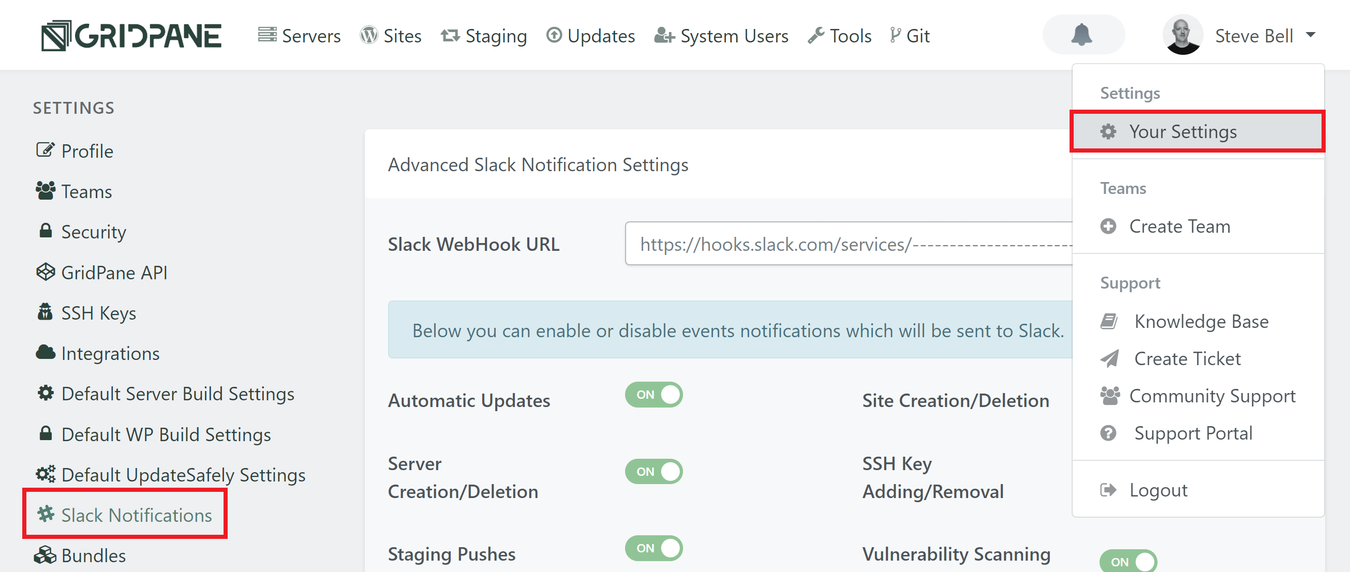
Task: Click the Slack WebHook URL field
Action: [x=849, y=244]
